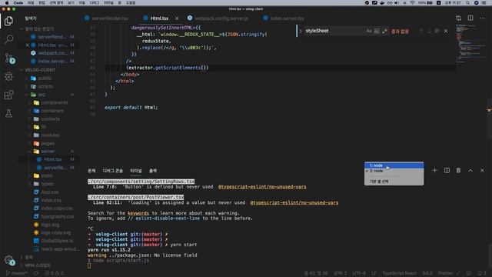Open the macOS Spotlight search icon
The image size is (492, 277).
pyautogui.click(x=467, y=3)
